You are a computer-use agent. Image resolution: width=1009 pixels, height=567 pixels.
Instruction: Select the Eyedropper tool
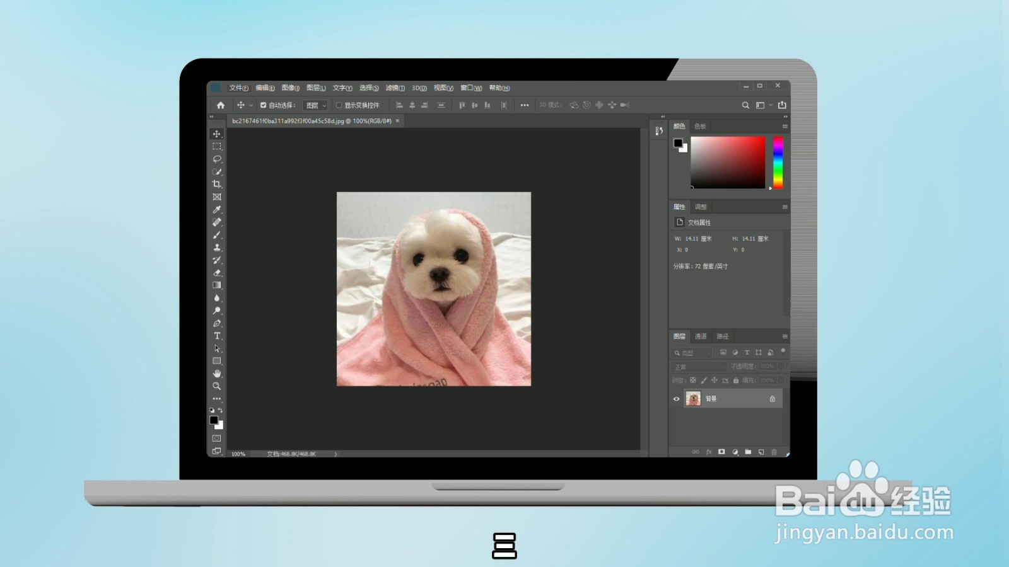217,209
